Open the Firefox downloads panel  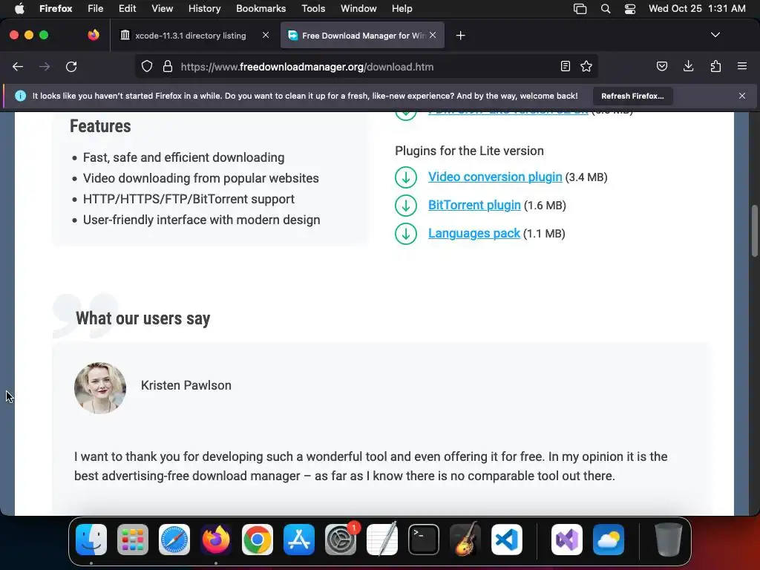688,66
